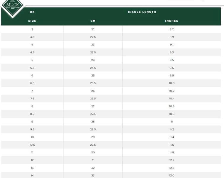This screenshot has height=178, width=224.
Task: Select UK size 4.5 cell
Action: (x=32, y=53)
